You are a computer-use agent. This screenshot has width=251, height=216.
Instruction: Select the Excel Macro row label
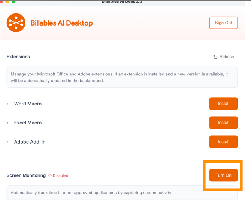point(28,123)
